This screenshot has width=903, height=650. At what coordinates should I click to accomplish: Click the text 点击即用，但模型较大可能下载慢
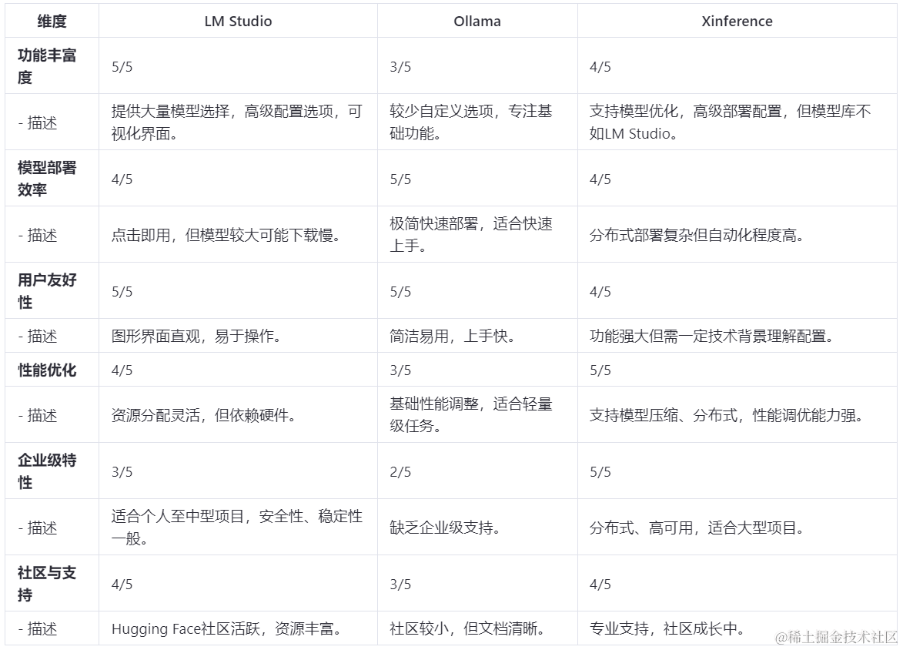pyautogui.click(x=226, y=236)
